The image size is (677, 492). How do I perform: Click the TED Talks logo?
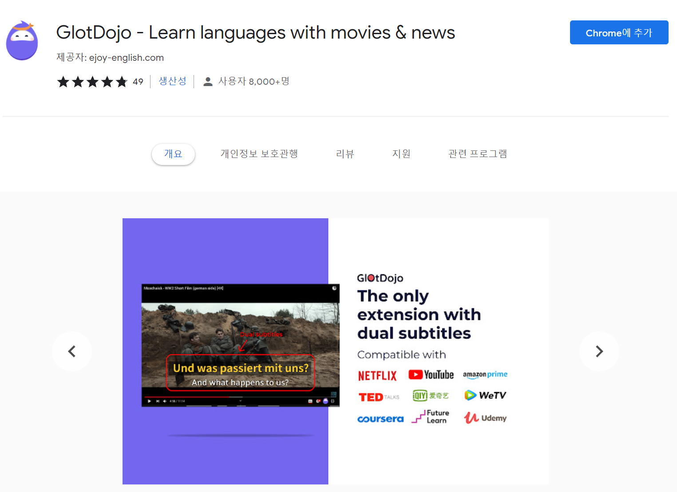tap(379, 397)
